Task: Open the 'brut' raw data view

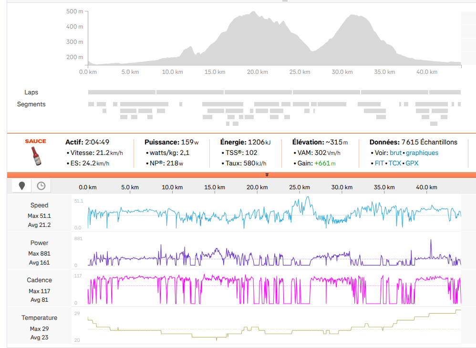Action: [x=395, y=153]
